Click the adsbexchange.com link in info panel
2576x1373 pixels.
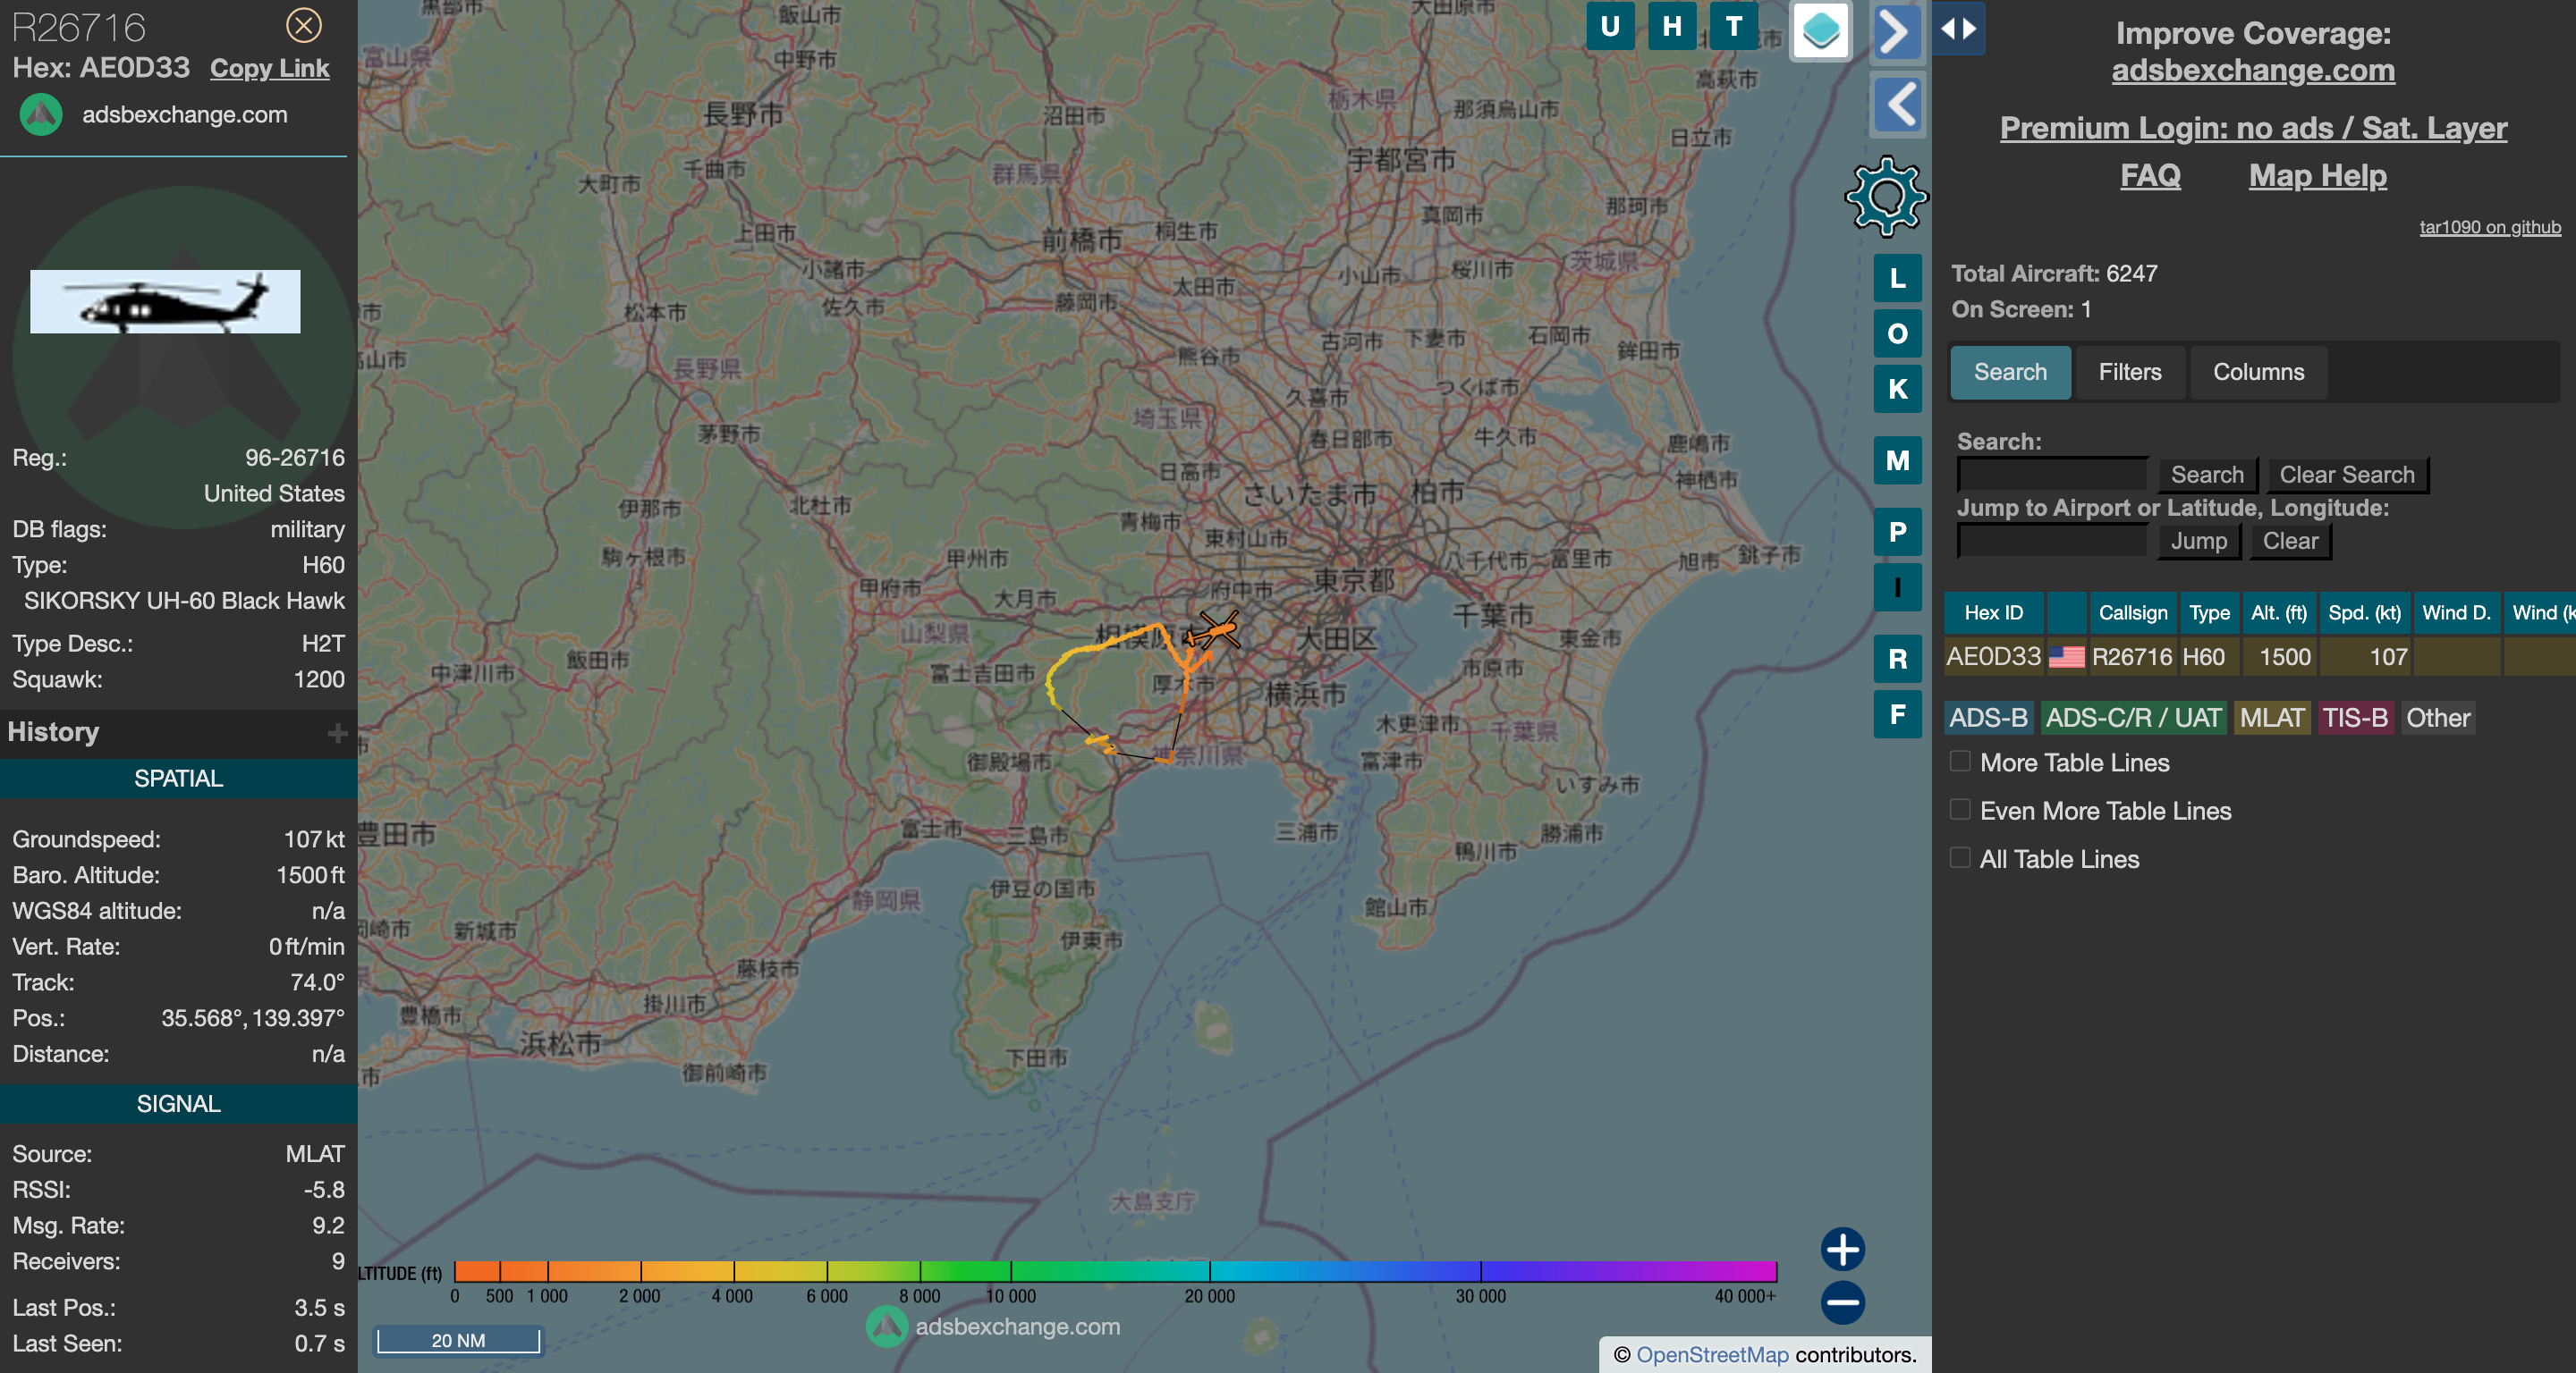tap(184, 115)
